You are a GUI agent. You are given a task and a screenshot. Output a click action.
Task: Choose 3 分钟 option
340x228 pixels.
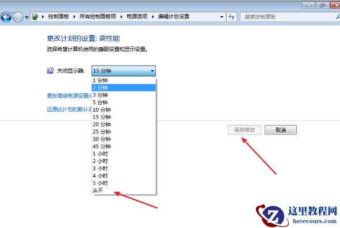pyautogui.click(x=124, y=95)
